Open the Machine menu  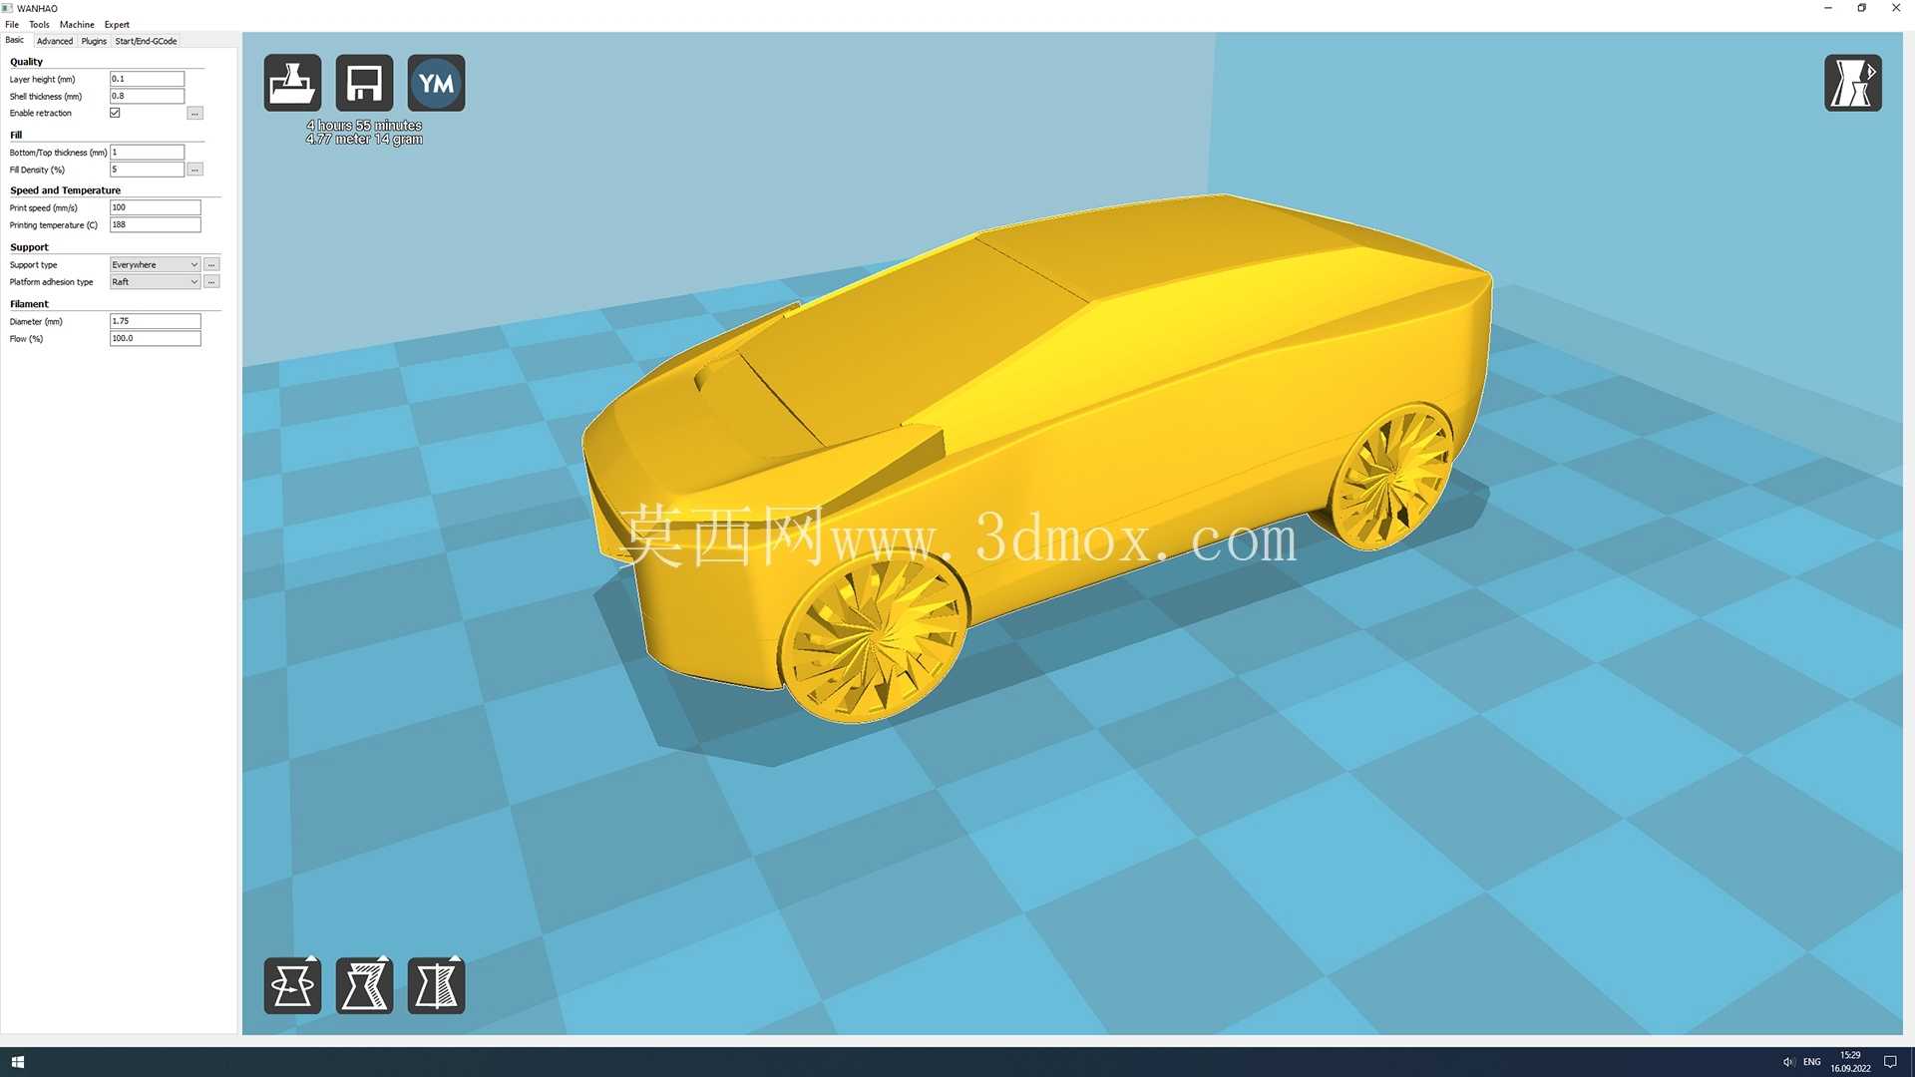77,25
